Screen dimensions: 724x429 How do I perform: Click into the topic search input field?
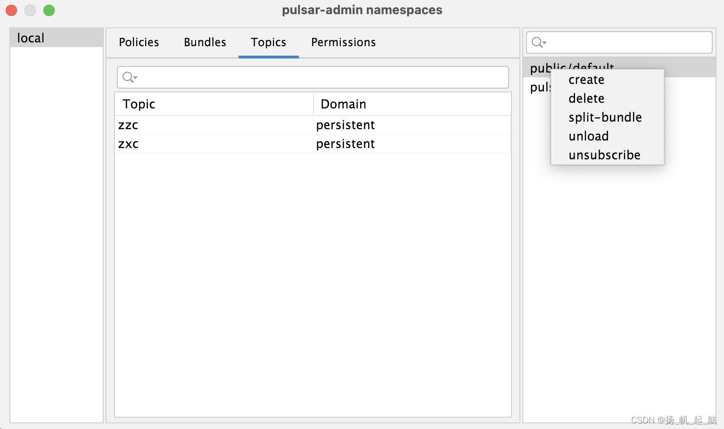click(283, 77)
